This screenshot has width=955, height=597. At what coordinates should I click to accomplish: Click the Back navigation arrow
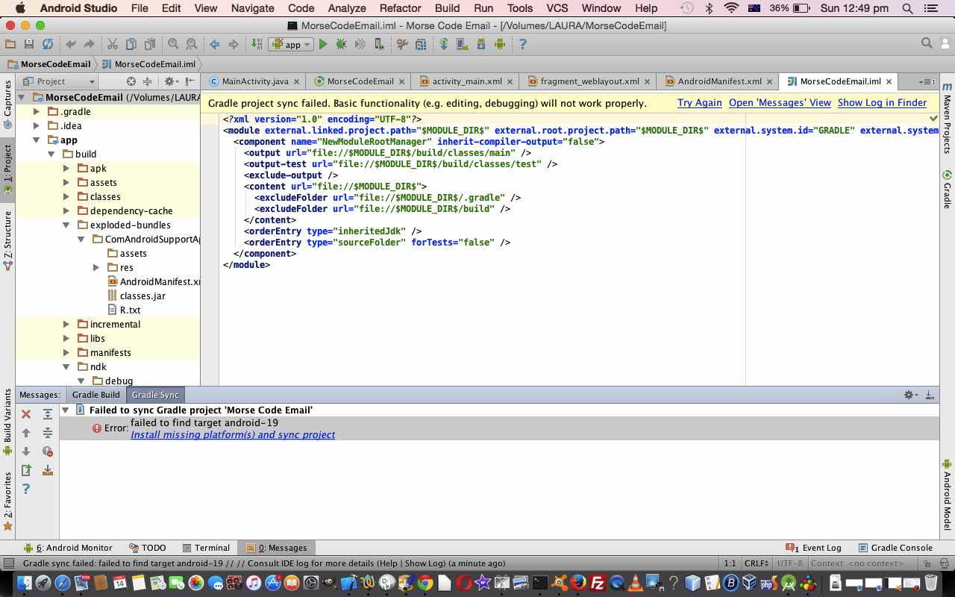click(215, 45)
